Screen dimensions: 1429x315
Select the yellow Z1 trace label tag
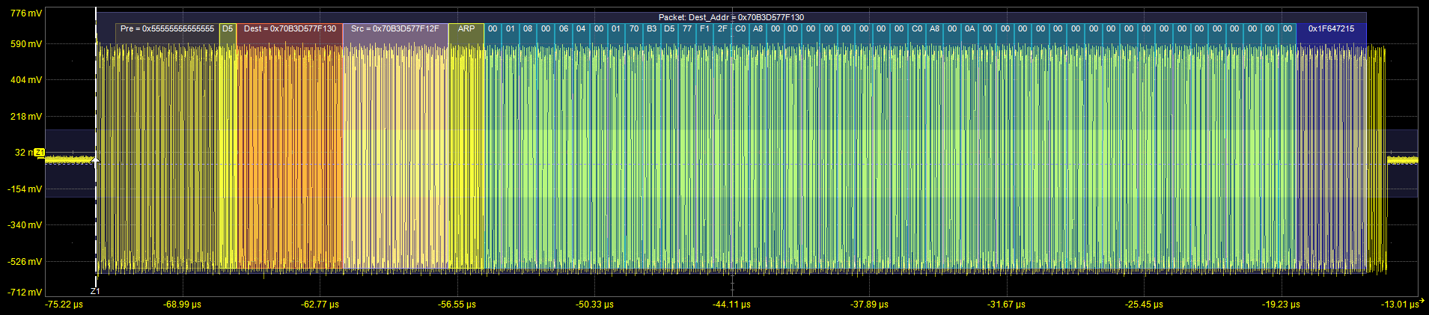click(x=40, y=153)
